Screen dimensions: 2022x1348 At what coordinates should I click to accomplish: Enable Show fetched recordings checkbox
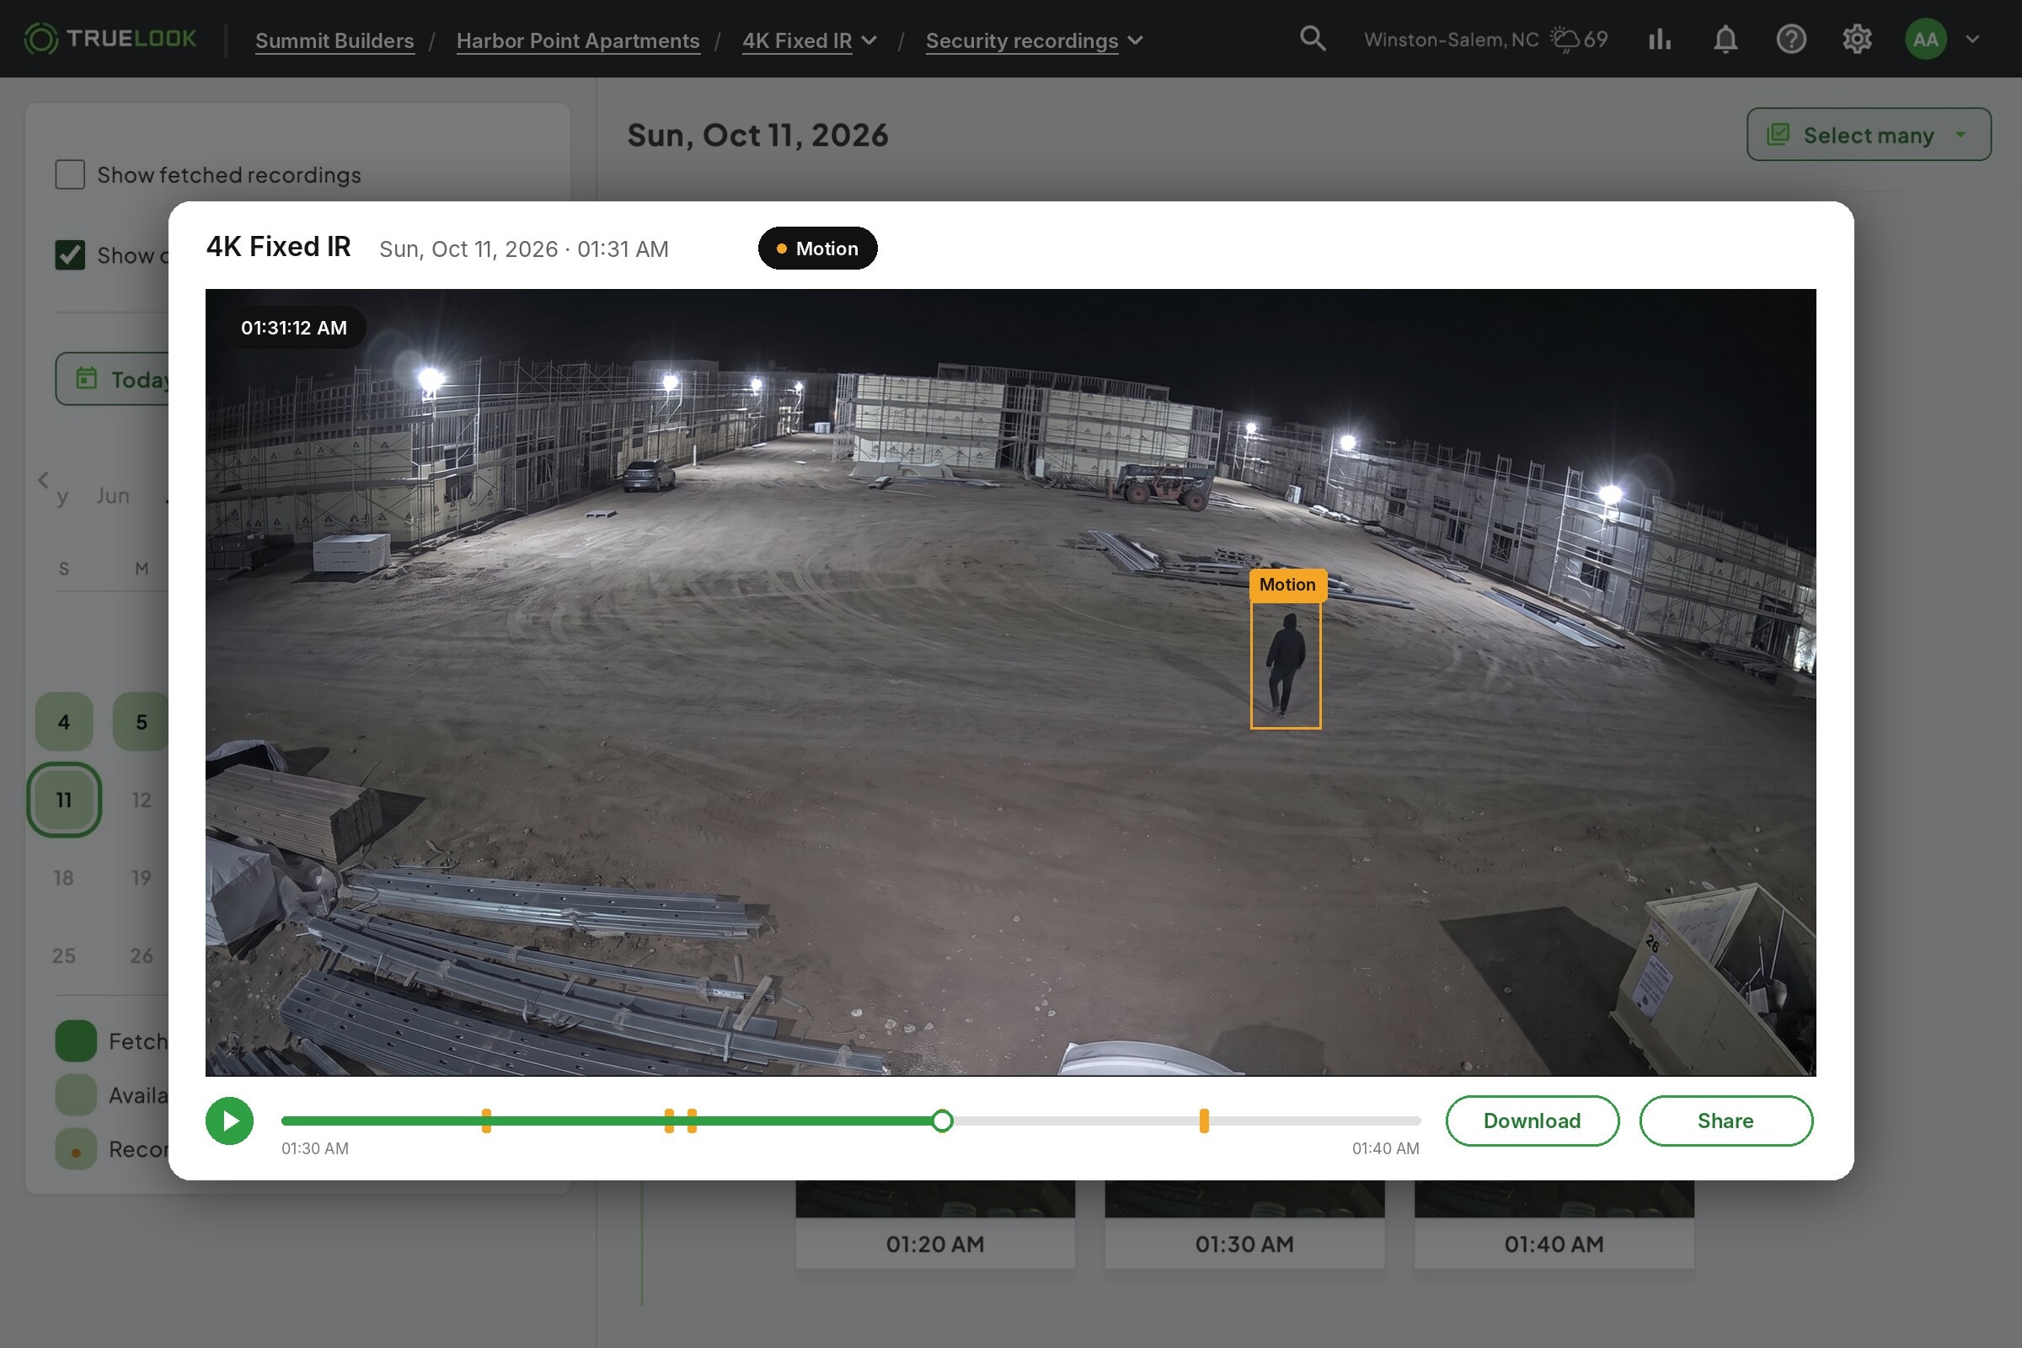point(70,174)
